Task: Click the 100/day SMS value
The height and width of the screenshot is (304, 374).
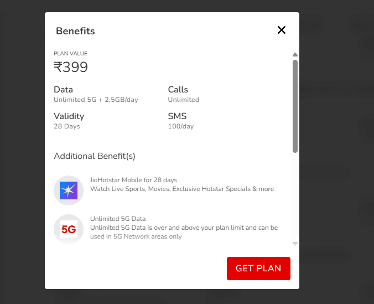Action: pos(181,126)
